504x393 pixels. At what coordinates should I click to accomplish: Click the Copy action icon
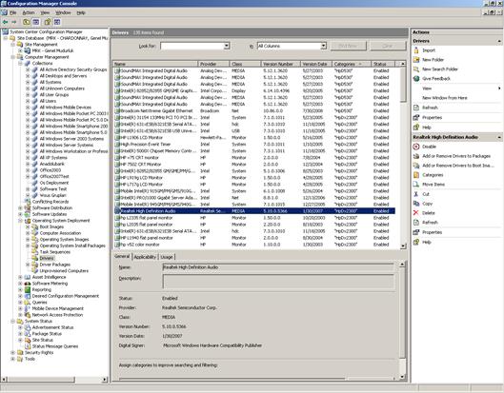click(x=416, y=204)
